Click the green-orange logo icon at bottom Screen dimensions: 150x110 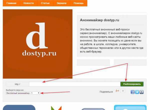56,108
